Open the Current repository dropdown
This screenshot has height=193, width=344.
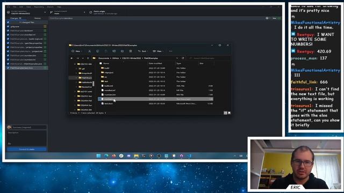point(26,12)
